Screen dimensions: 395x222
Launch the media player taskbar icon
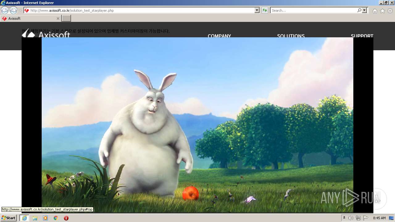coord(45,218)
